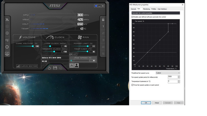207x116 pixels.
Task: Click the Temp Limit slider handle
Action: 87,52
